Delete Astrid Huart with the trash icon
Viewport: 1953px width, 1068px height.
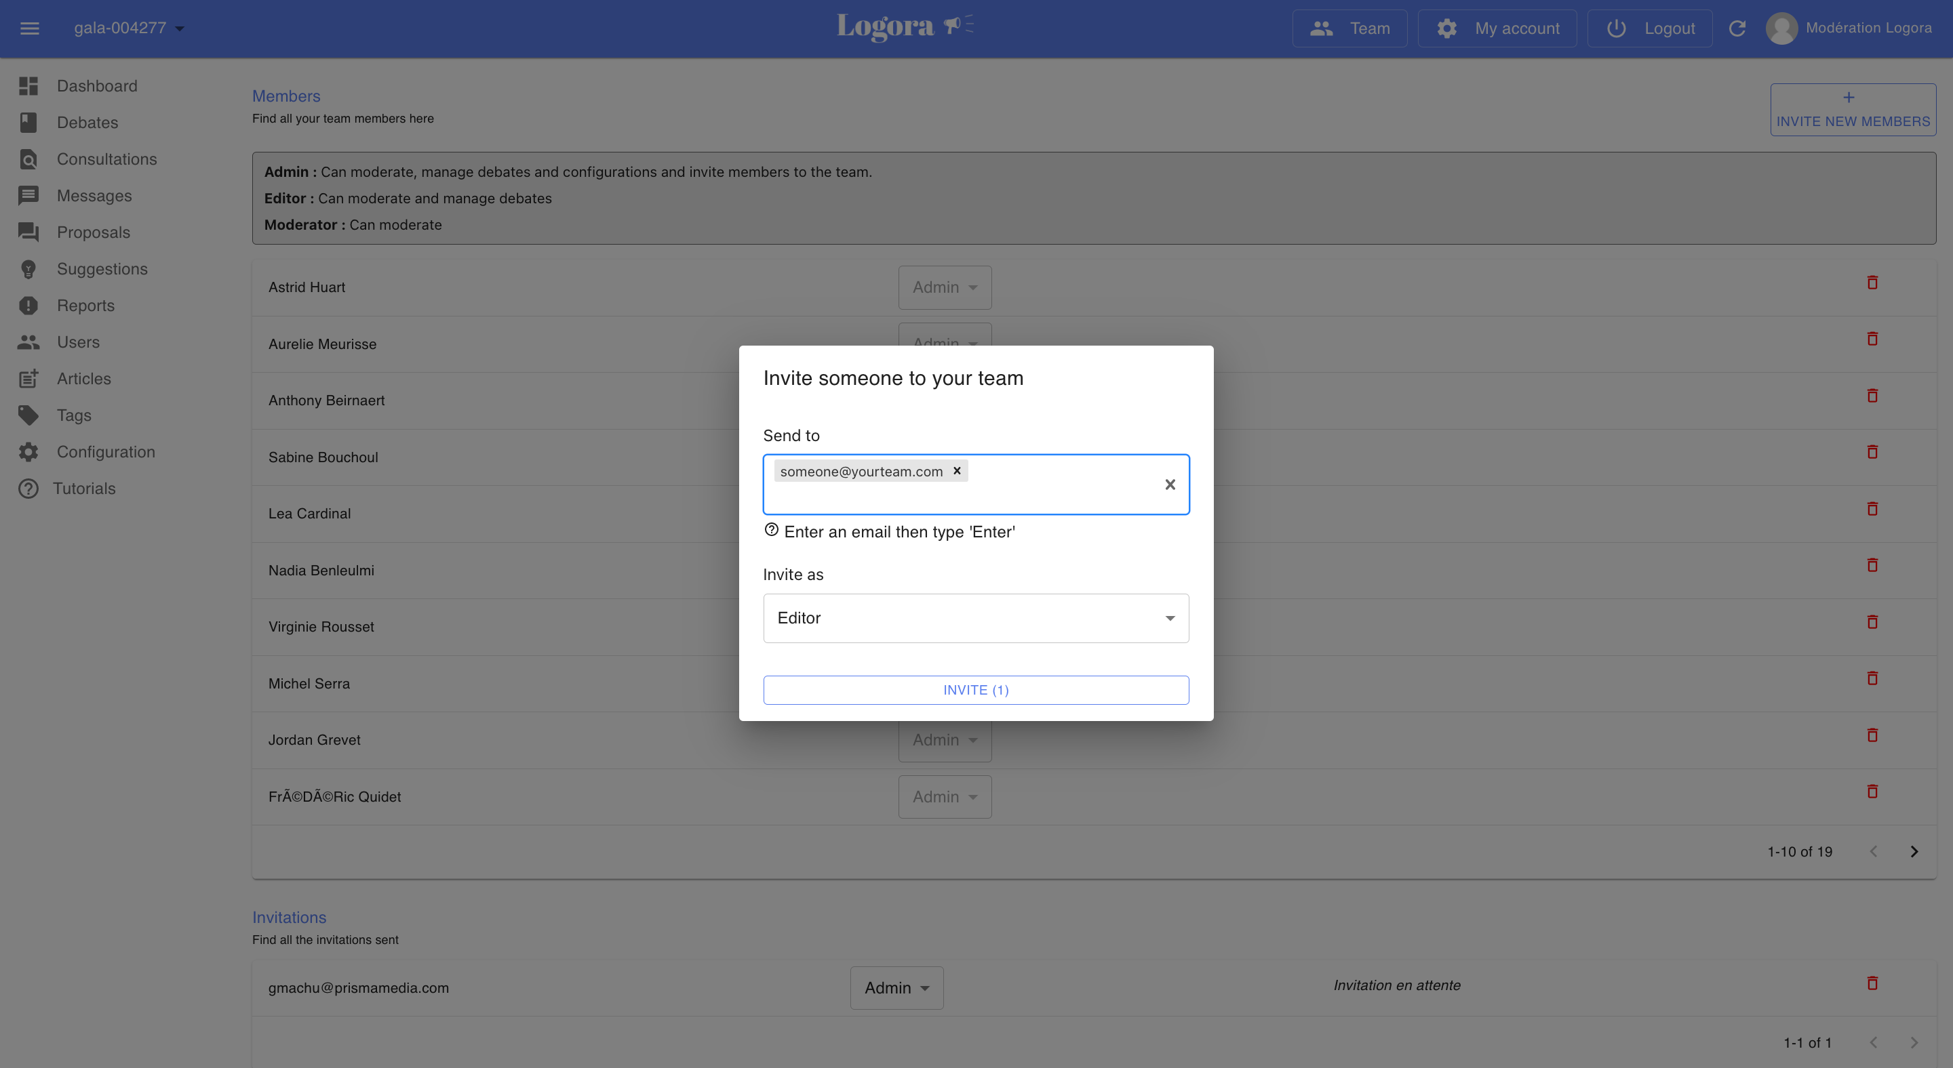click(1872, 283)
